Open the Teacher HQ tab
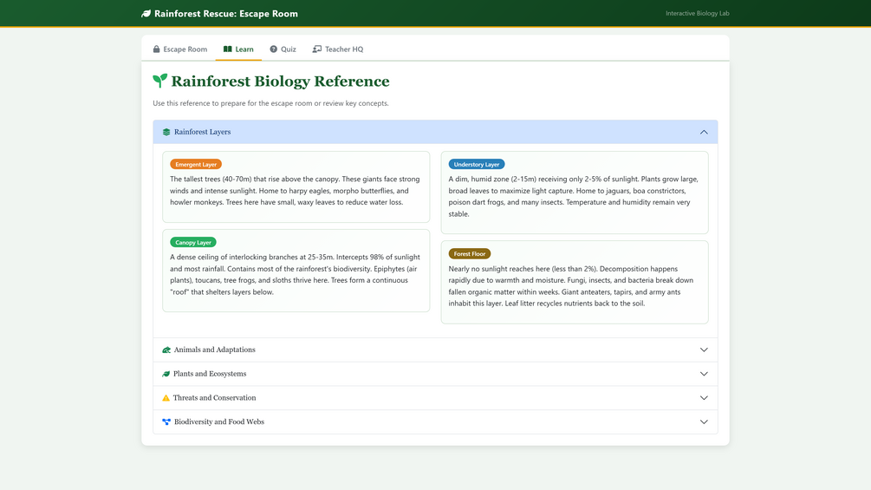The image size is (871, 490). pyautogui.click(x=338, y=49)
